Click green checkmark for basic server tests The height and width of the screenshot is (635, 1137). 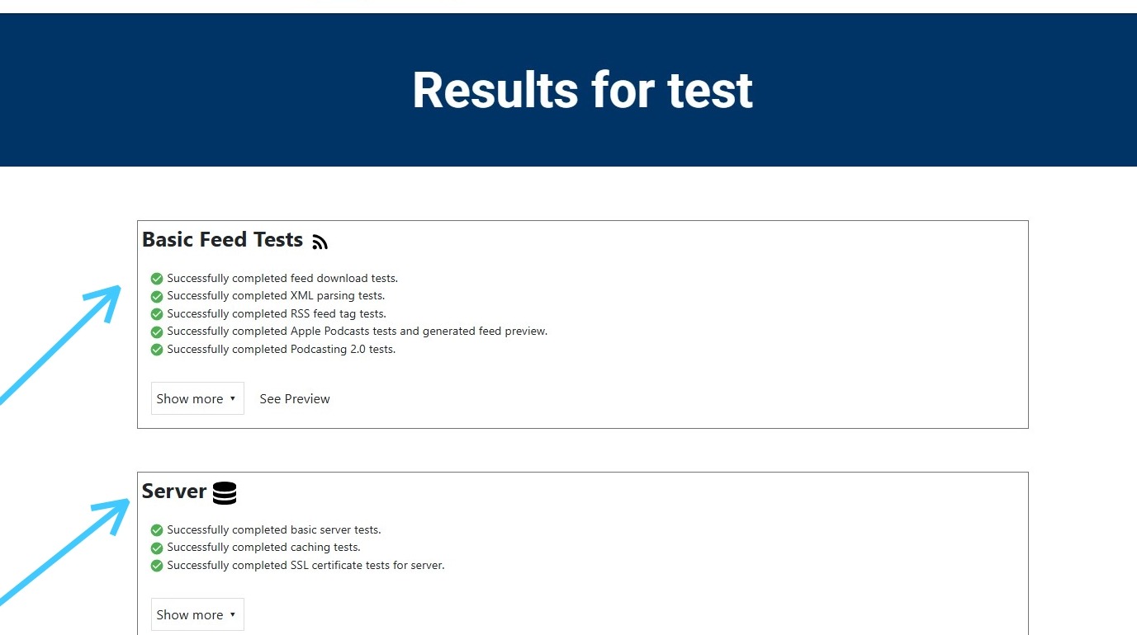(157, 530)
